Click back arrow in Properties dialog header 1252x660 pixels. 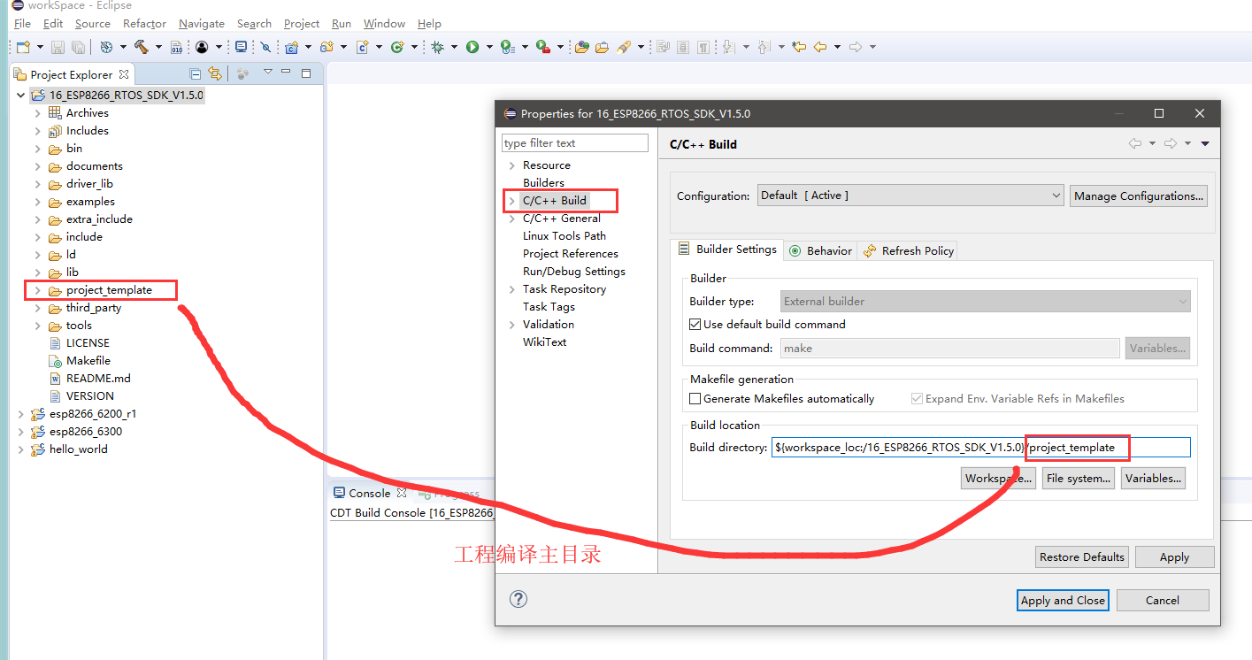(1134, 143)
